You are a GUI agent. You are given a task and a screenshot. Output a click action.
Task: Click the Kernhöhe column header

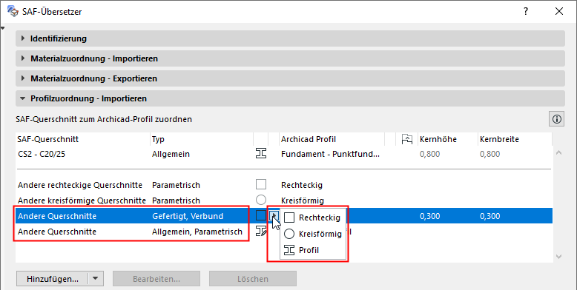(447, 140)
